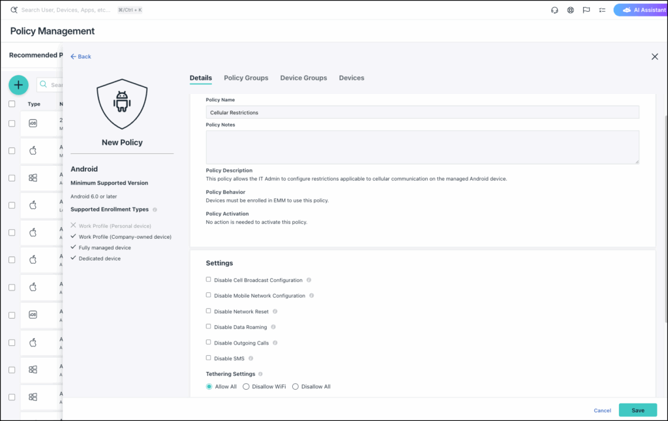This screenshot has height=421, width=668.
Task: Click the headset support icon in top bar
Action: tap(554, 10)
